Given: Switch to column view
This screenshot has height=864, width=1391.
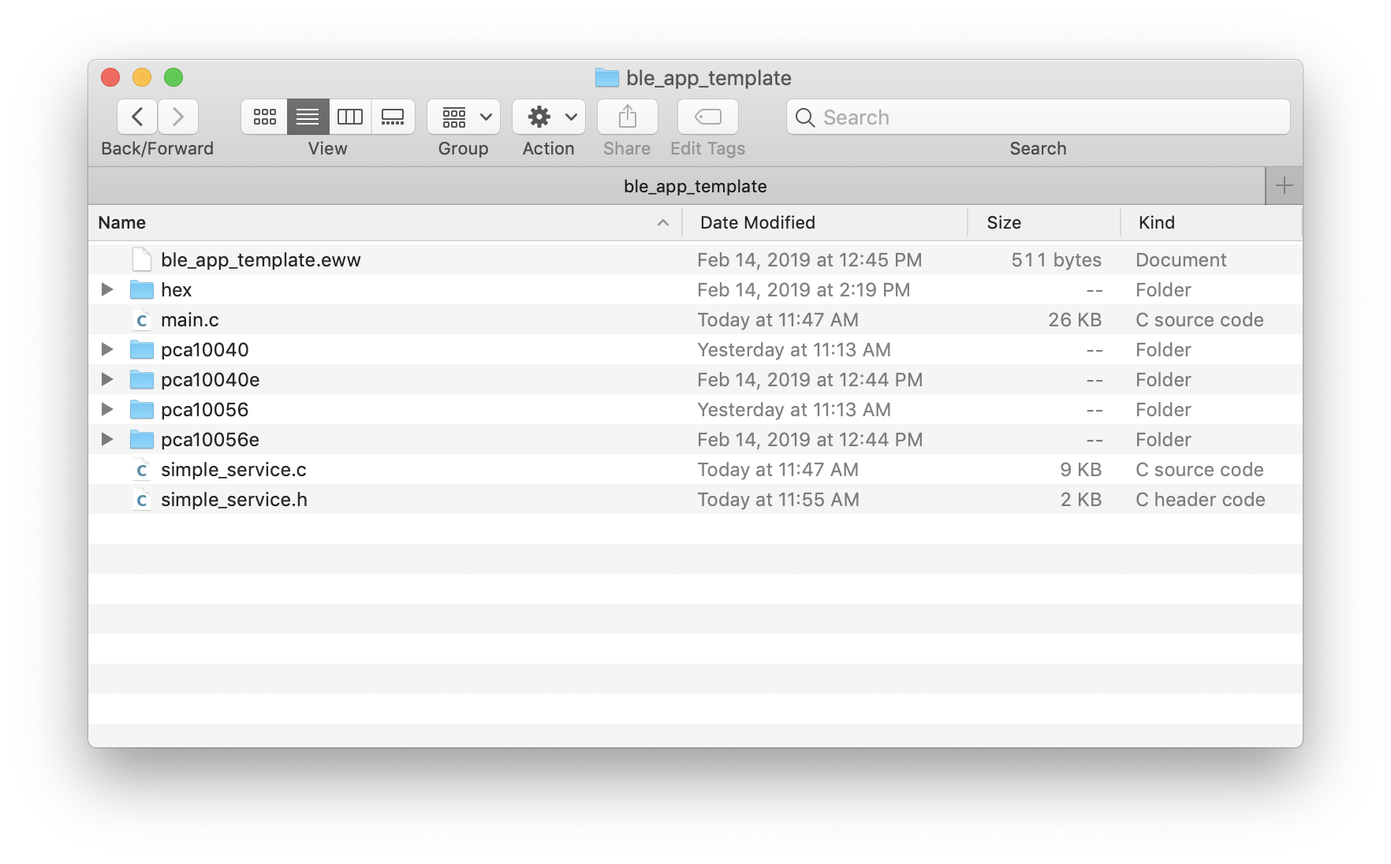Looking at the screenshot, I should (349, 117).
